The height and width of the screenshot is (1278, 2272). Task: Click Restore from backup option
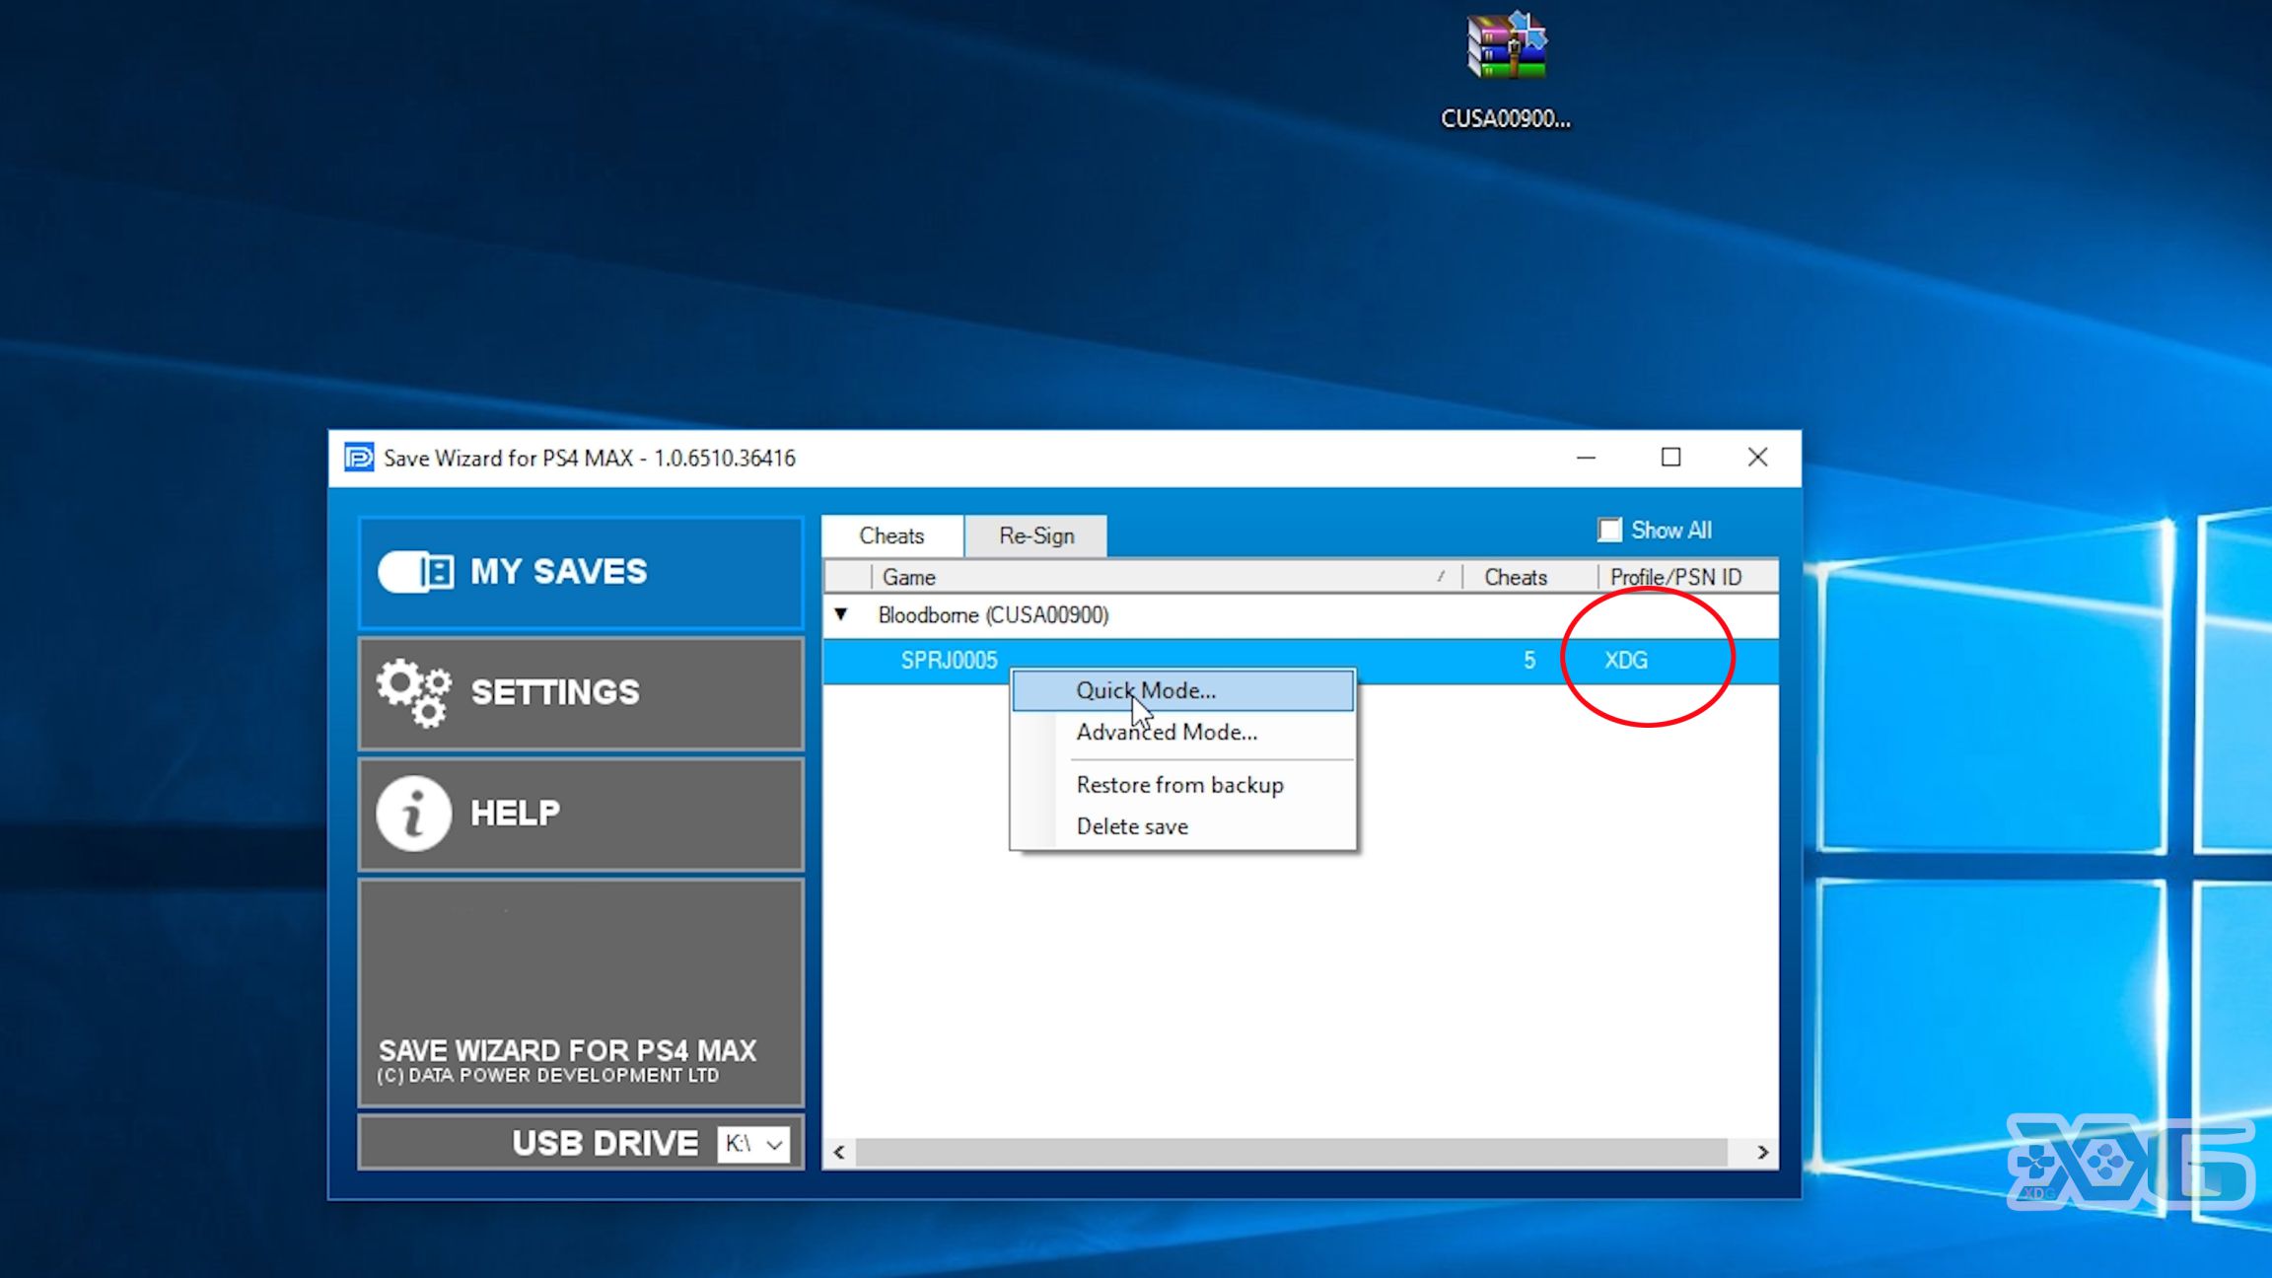[1179, 783]
